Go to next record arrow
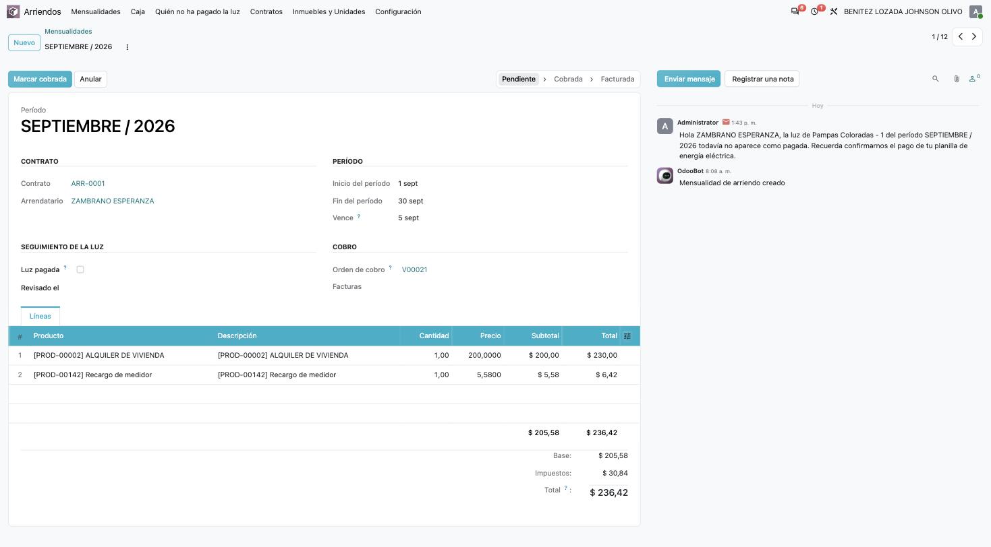This screenshot has width=991, height=547. 974,36
